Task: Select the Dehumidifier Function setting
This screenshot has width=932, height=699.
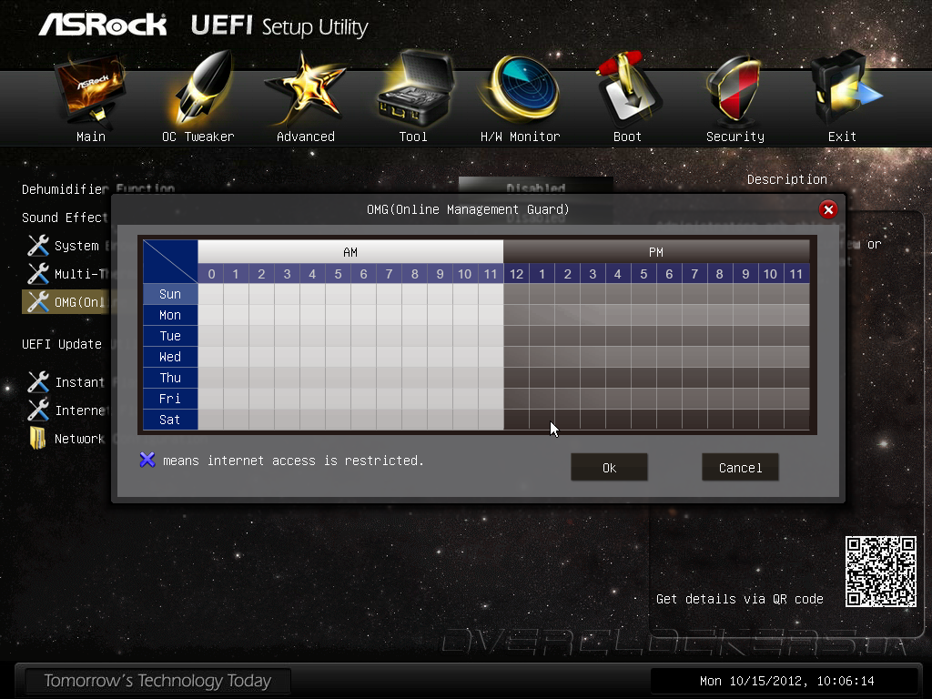Action: click(x=98, y=189)
